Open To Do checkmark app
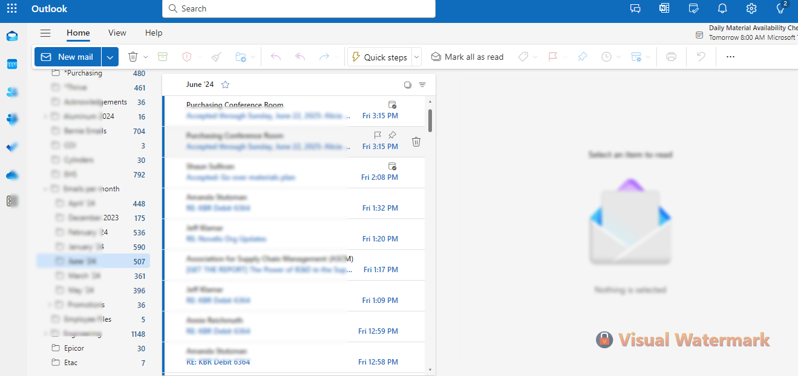The height and width of the screenshot is (376, 798). [12, 147]
